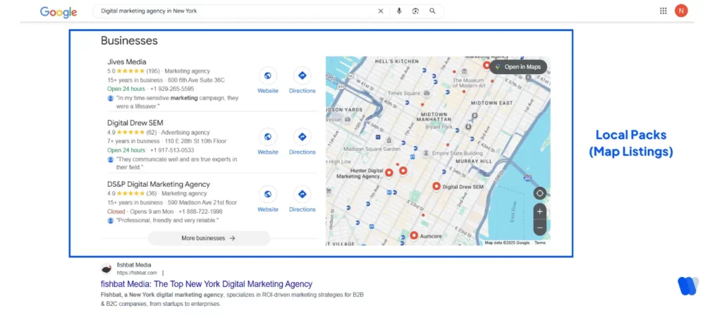Click phone number +1 929-265-5595
Viewport: 722px width, 318px height.
[x=172, y=89]
